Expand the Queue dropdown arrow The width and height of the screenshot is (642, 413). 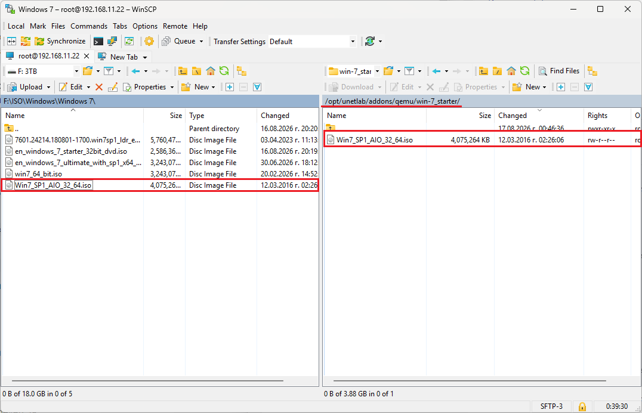201,41
